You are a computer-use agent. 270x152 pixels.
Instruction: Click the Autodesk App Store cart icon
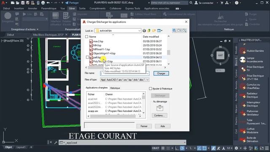click(x=222, y=3)
